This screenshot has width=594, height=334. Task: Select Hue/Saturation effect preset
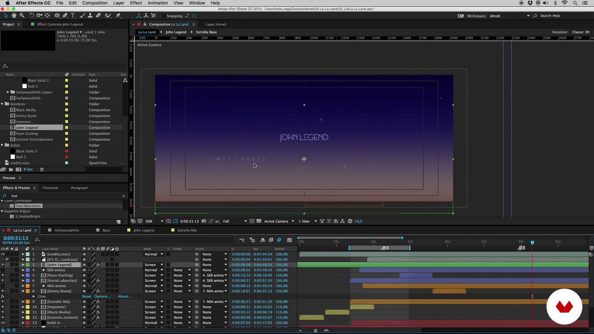point(28,206)
